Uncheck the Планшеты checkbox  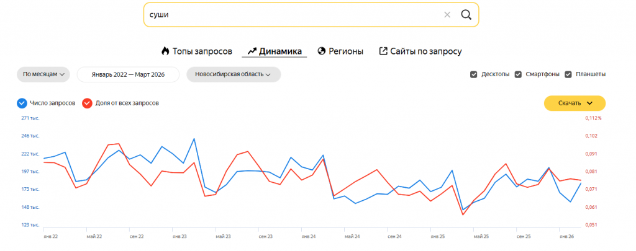[568, 74]
